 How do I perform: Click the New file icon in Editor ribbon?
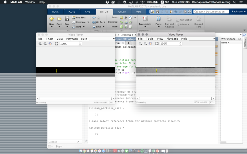(51, 19)
